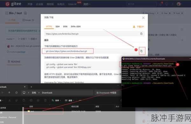Image resolution: width=191 pixels, height=124 pixels.
Task: Focus the Gitee search box
Action: tap(141, 4)
